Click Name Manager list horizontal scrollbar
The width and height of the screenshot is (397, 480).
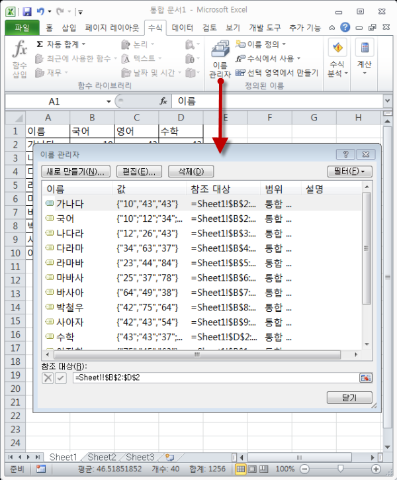[x=197, y=354]
